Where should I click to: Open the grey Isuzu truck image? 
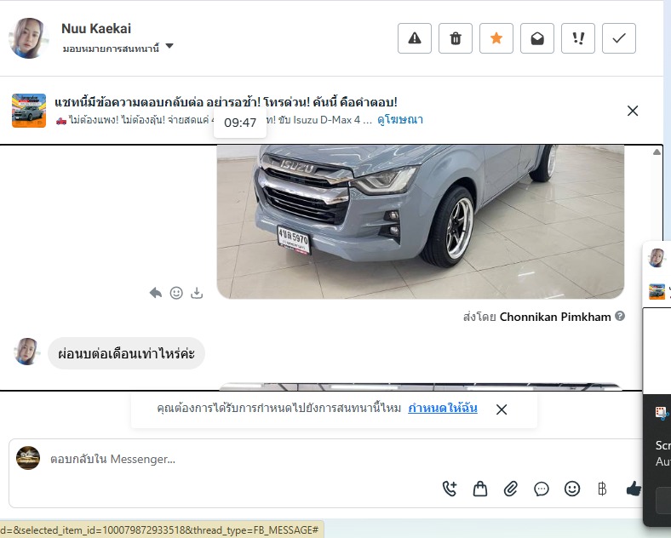[421, 221]
